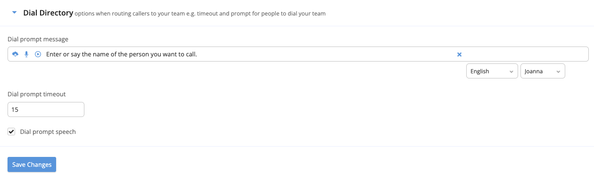The image size is (594, 179).
Task: Toggle the Dial prompt speech checkbox
Action: tap(11, 132)
